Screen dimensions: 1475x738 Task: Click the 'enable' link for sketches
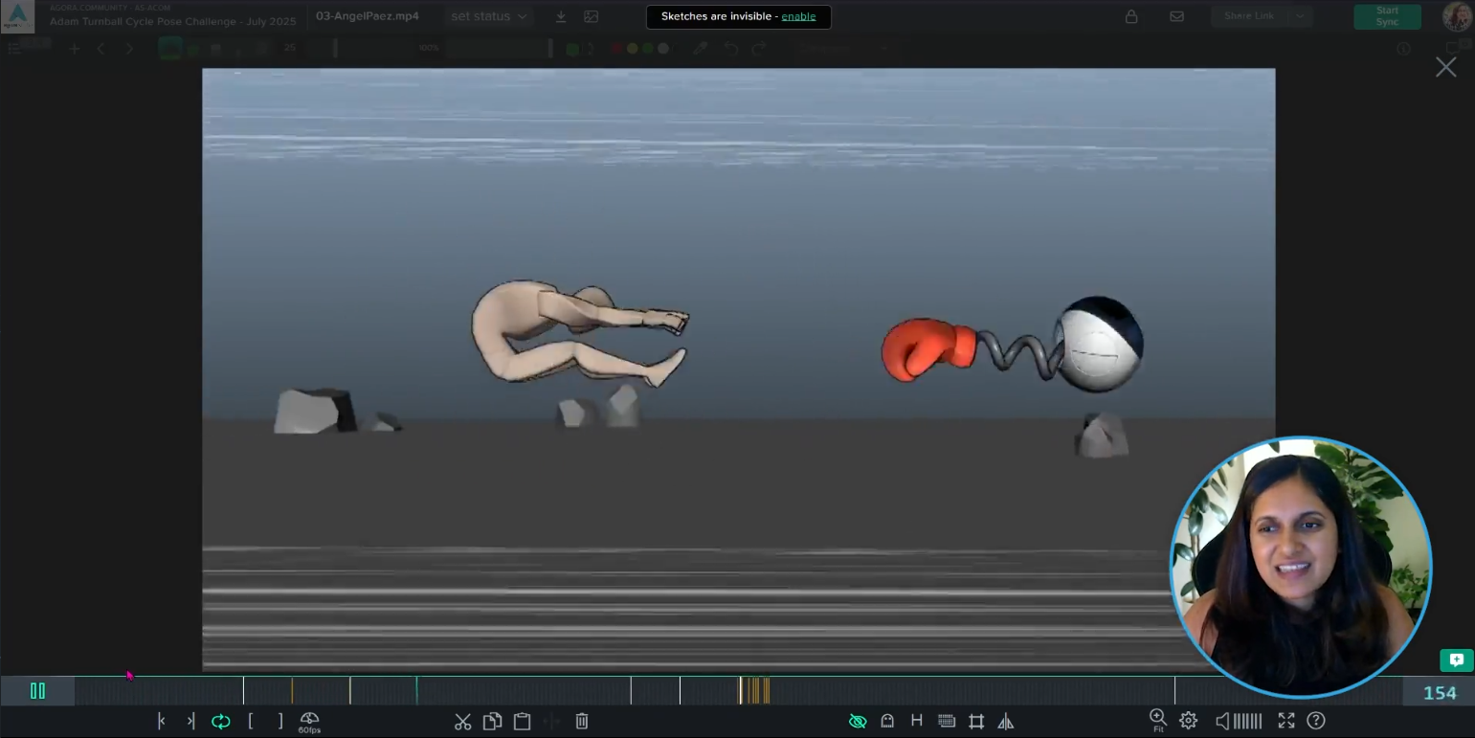point(798,16)
